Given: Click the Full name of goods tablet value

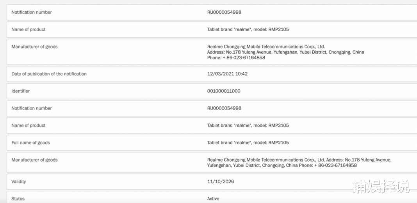Looking at the screenshot, I should click(248, 143).
